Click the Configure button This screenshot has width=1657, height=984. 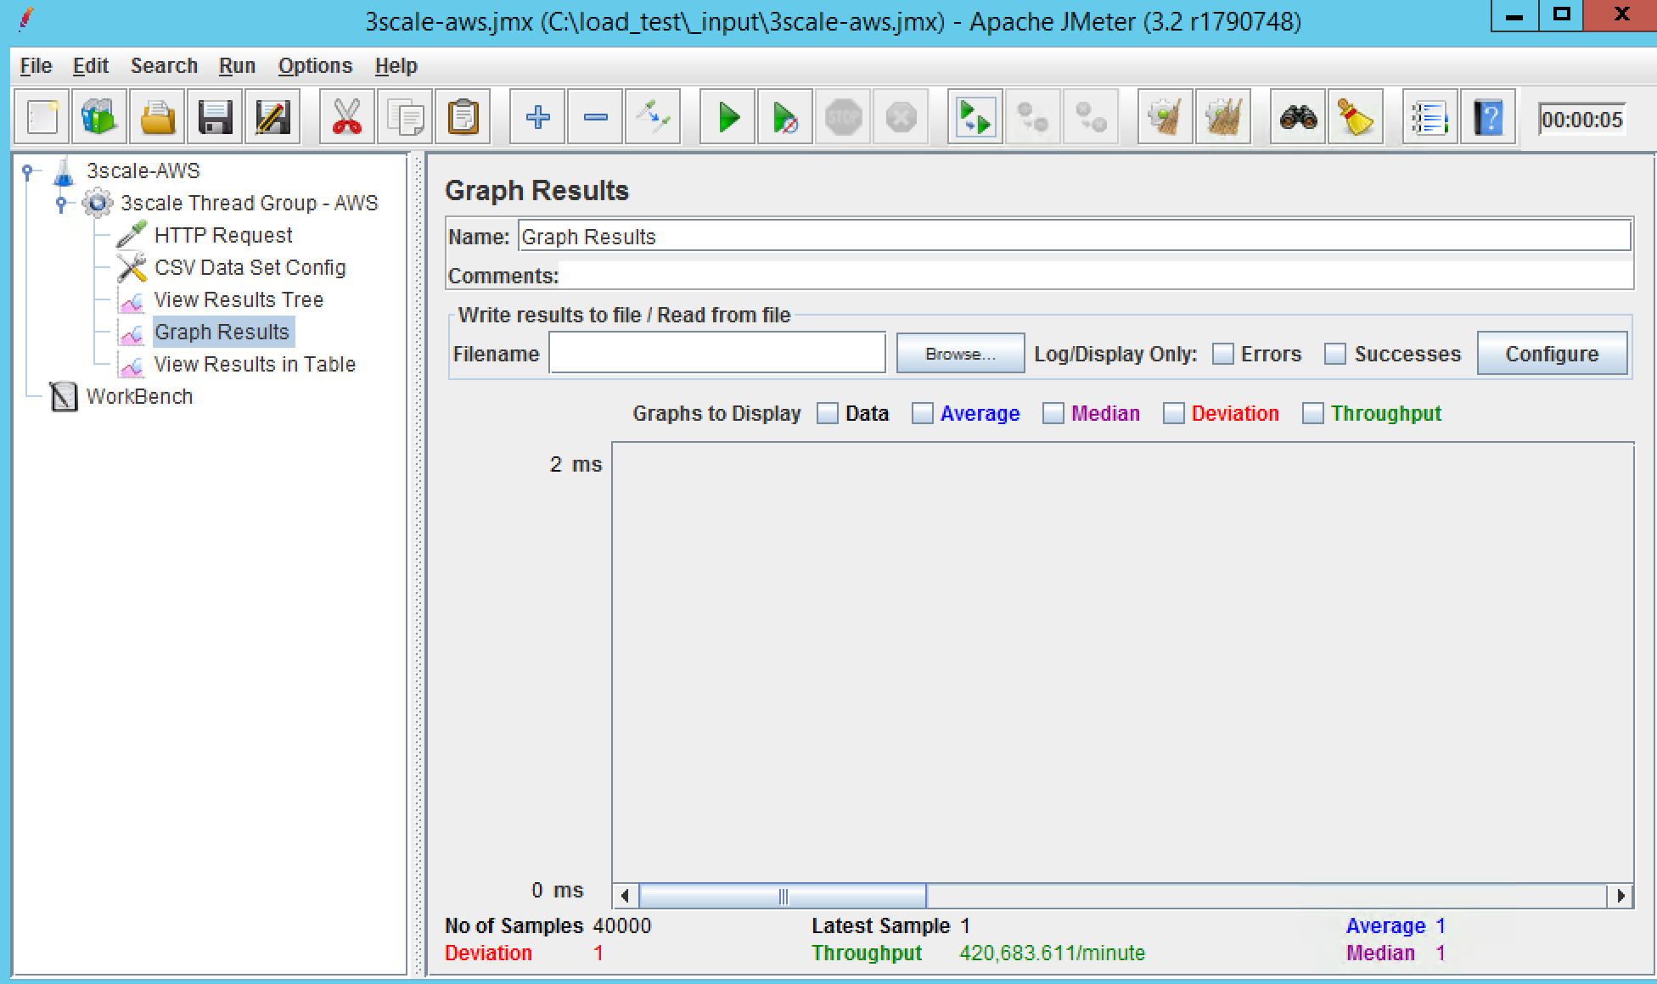(1551, 354)
